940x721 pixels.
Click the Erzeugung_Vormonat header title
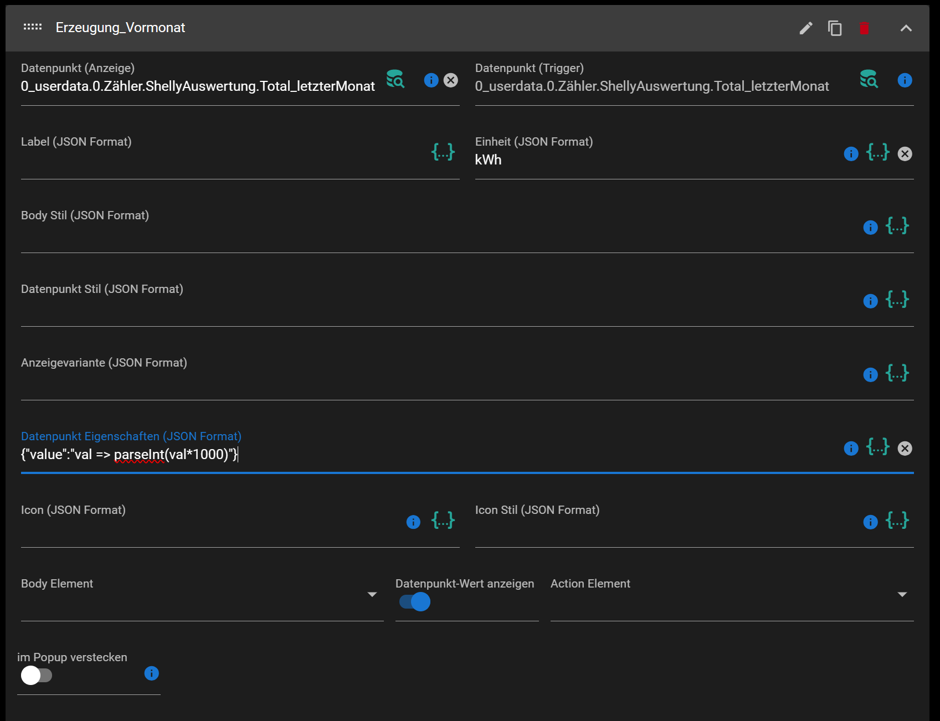click(x=120, y=28)
